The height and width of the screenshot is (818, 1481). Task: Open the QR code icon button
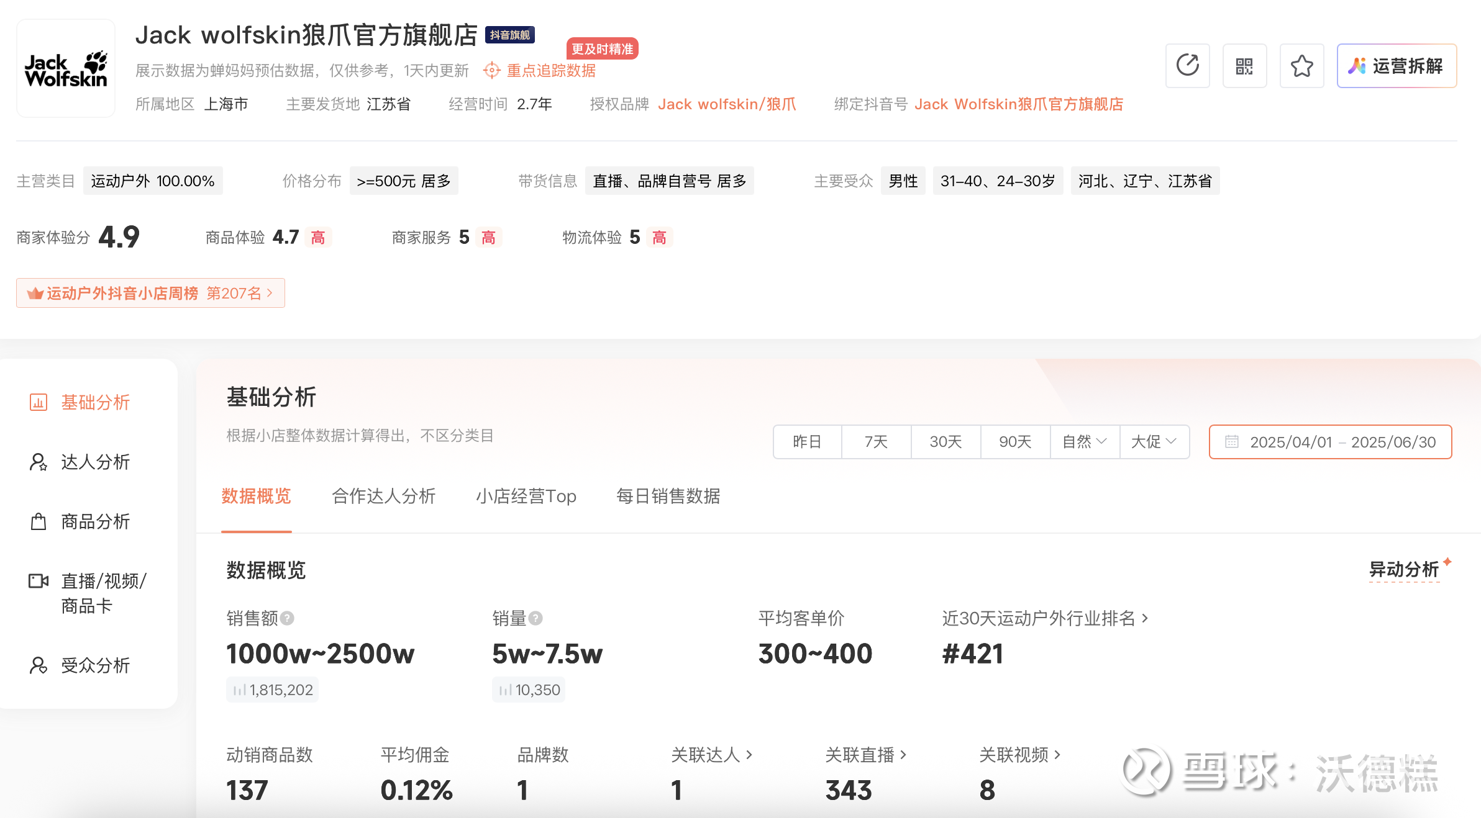pyautogui.click(x=1244, y=66)
